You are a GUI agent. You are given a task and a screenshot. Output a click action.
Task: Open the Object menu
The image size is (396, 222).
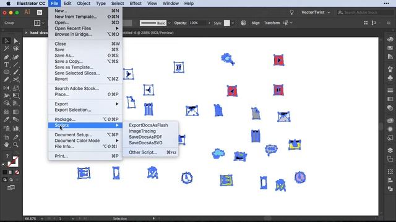click(x=84, y=4)
